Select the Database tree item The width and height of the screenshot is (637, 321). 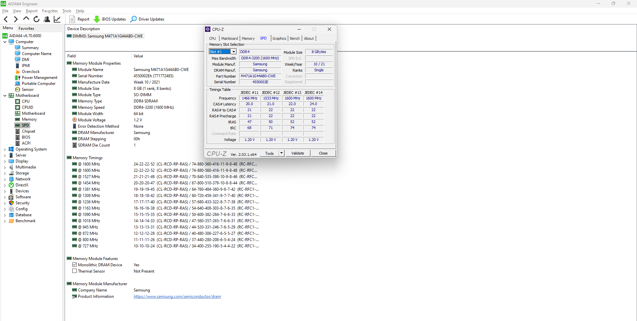[20, 215]
